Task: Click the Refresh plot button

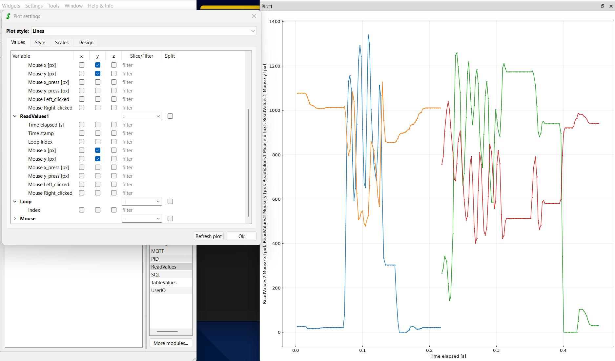Action: click(209, 236)
